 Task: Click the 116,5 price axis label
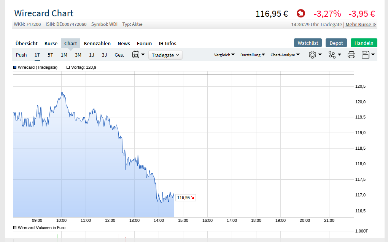pos(360,211)
